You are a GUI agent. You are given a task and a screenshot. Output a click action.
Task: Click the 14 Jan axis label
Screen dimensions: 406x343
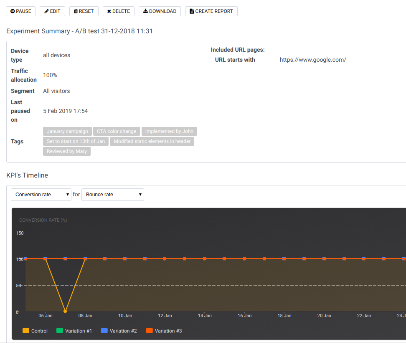[205, 315]
